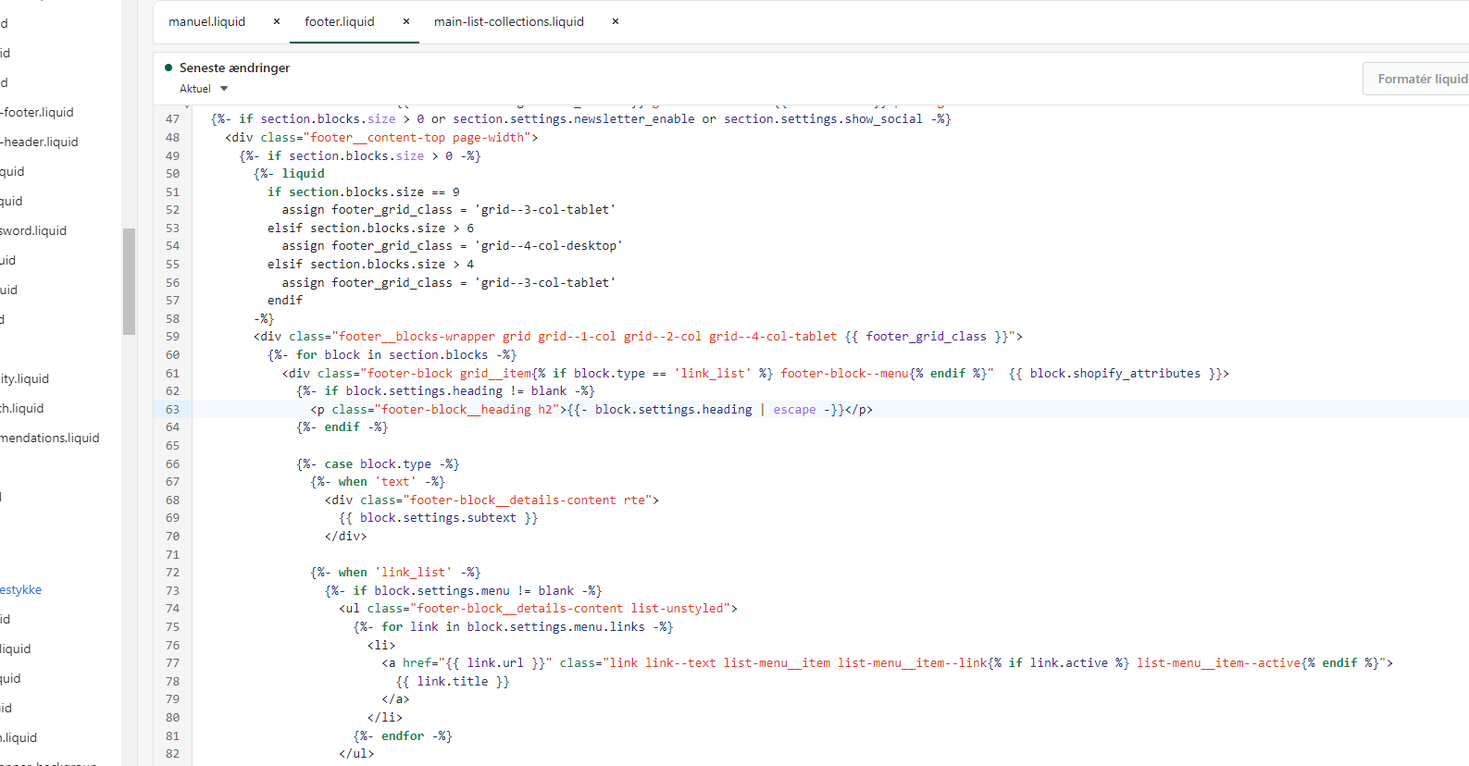1469x766 pixels.
Task: Click 'for block in section.blocks' text
Action: [392, 355]
